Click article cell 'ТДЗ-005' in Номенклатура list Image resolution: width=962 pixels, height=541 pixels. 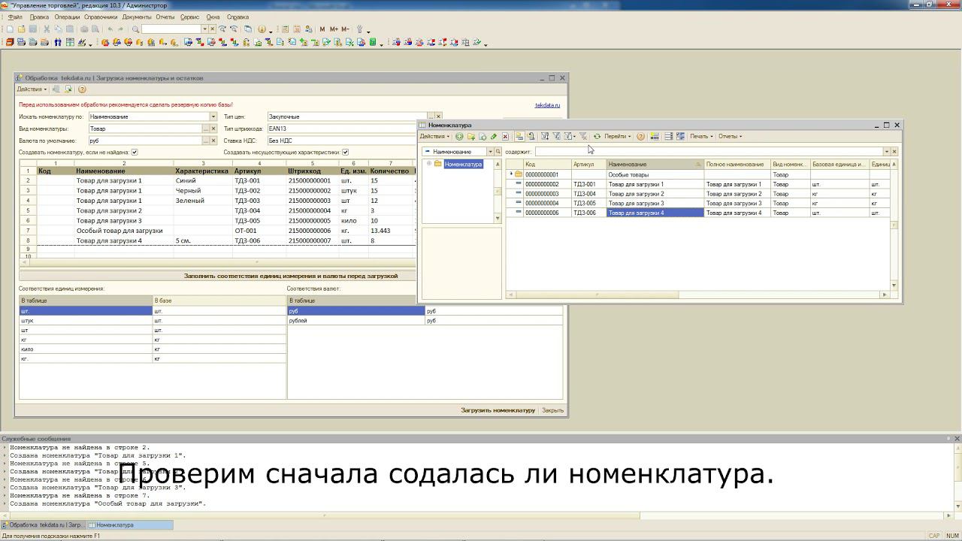coord(588,204)
